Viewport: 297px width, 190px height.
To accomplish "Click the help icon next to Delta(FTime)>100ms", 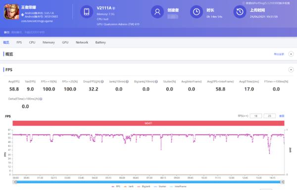I will click(41, 99).
